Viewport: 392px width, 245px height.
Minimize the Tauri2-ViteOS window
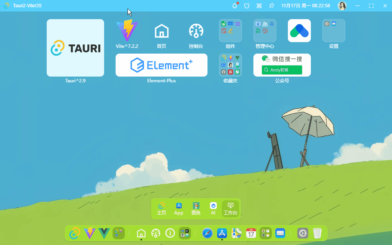tap(358, 5)
